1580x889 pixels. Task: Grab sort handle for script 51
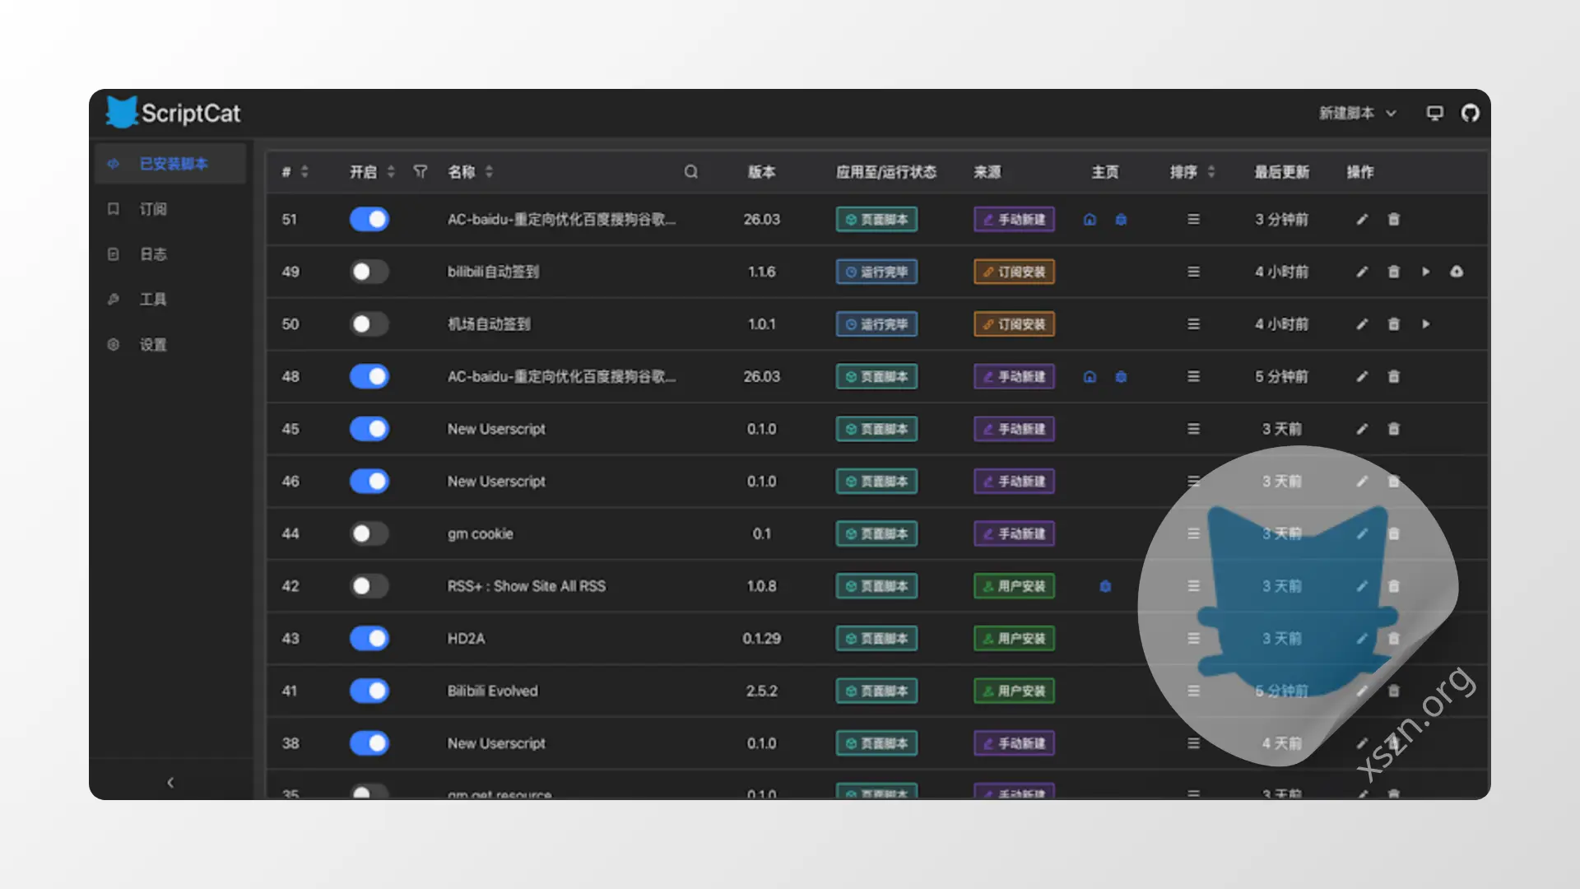tap(1193, 220)
